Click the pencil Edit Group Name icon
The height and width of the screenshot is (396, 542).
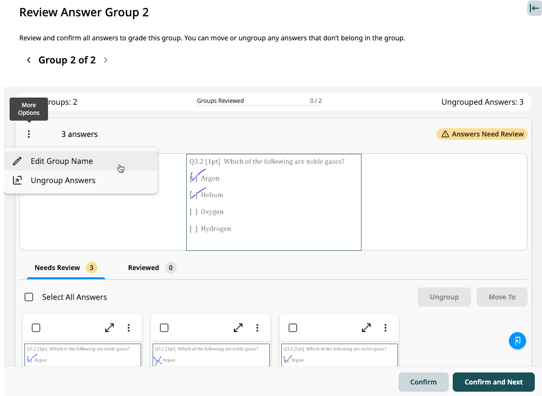18,161
